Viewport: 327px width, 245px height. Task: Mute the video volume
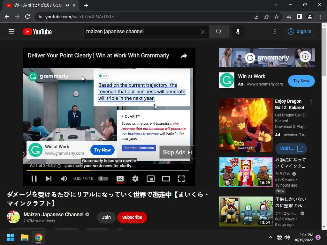coord(64,179)
